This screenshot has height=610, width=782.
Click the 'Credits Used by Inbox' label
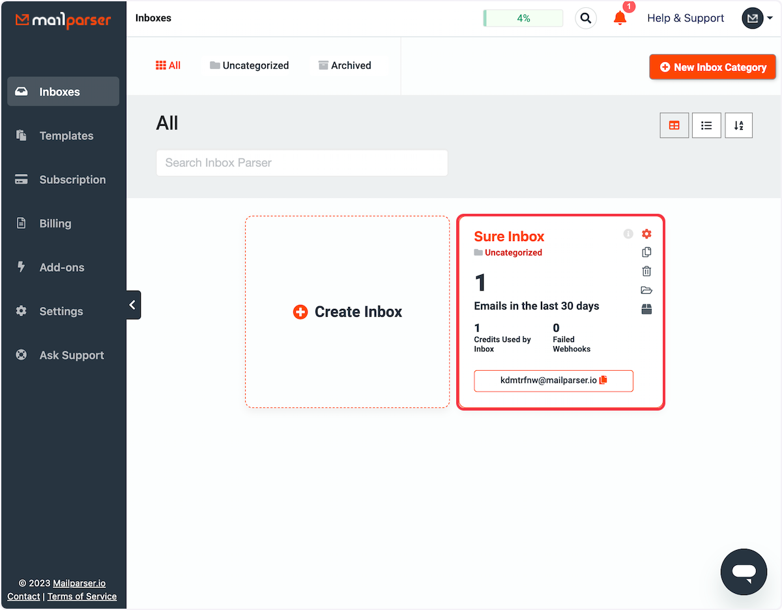502,344
